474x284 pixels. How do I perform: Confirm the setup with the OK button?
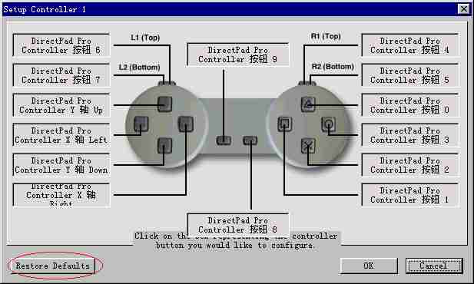pos(369,266)
